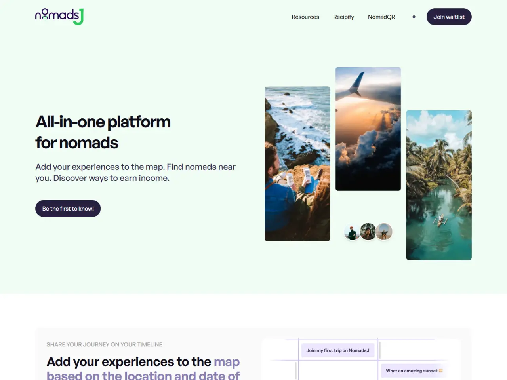Click the All-in-one platform heading
This screenshot has height=380, width=507.
103,132
